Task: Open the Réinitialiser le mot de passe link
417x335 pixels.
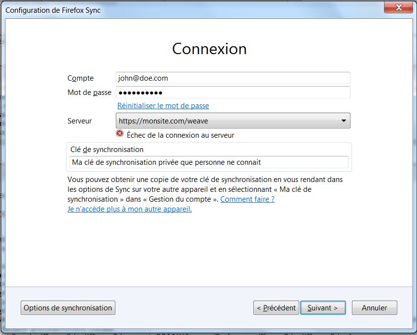Action: click(x=163, y=106)
